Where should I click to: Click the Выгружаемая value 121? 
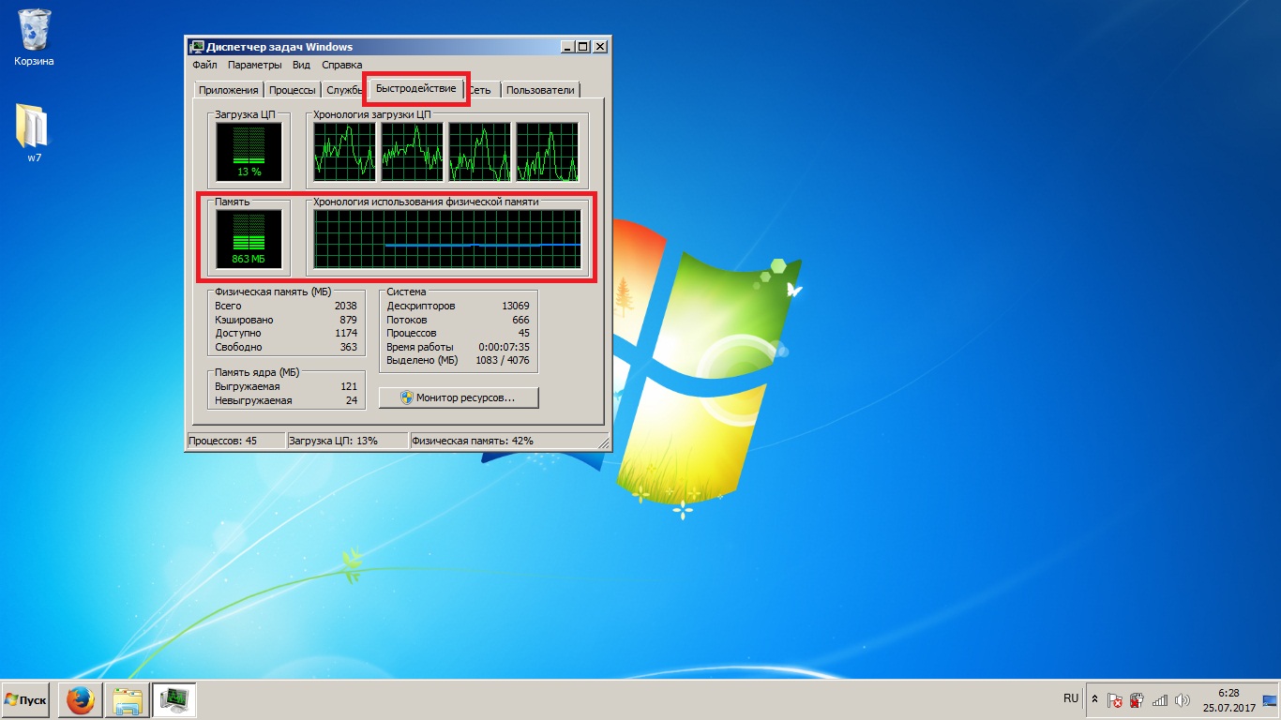(350, 386)
